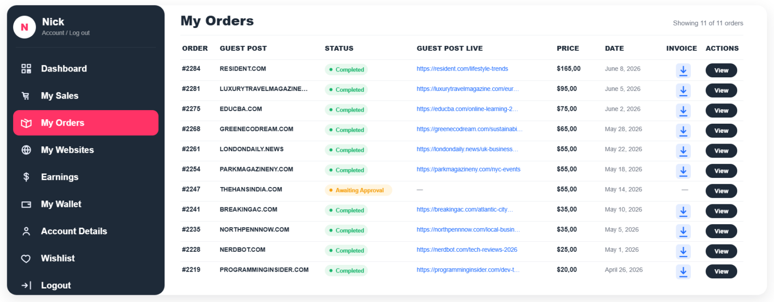Click the My Sales cart icon
The height and width of the screenshot is (302, 774).
[x=26, y=96]
